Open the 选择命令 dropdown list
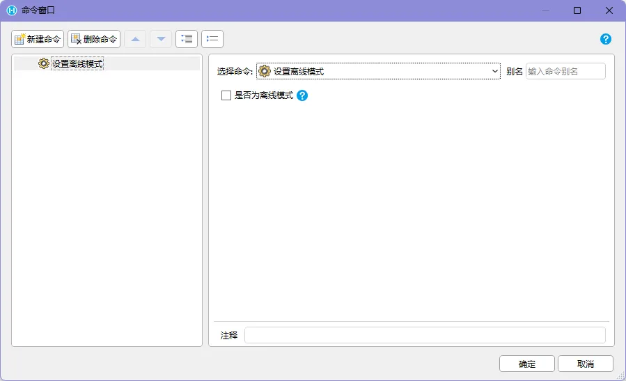This screenshot has width=626, height=381. tap(378, 71)
